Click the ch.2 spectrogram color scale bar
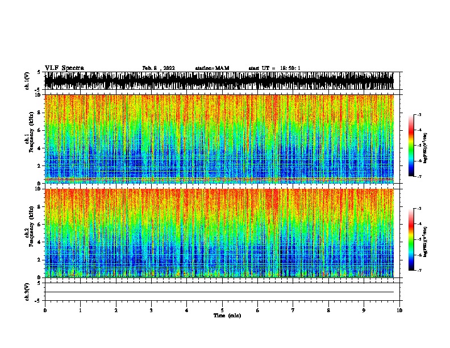 click(x=411, y=239)
